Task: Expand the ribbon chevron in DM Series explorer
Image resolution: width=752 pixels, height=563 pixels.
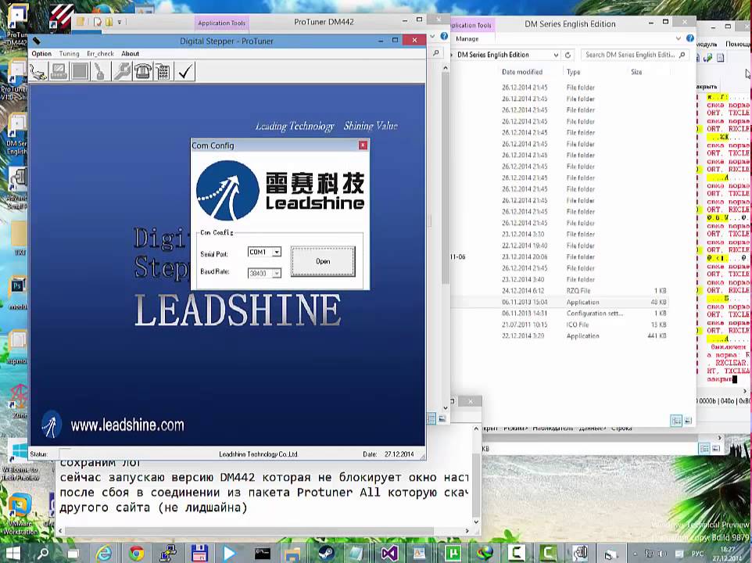Action: click(x=679, y=38)
